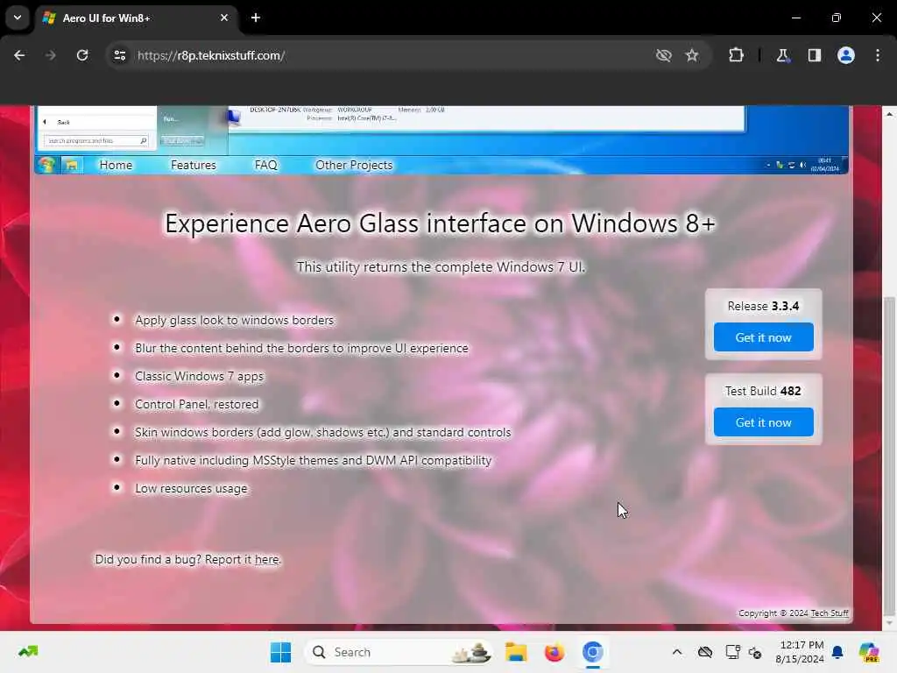Image resolution: width=897 pixels, height=673 pixels.
Task: Open the display network tray icon
Action: (732, 652)
